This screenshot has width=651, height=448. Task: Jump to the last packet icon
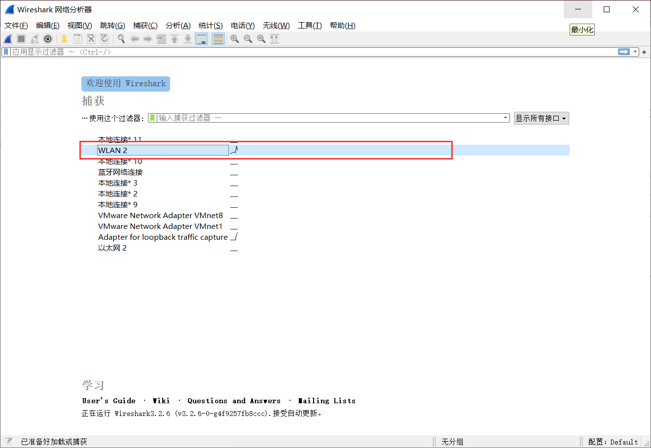[188, 39]
